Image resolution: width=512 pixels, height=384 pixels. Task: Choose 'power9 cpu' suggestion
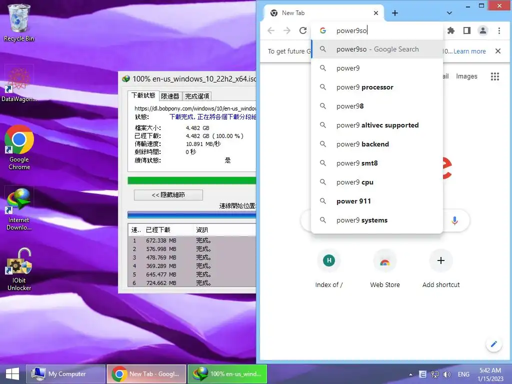tap(377, 182)
